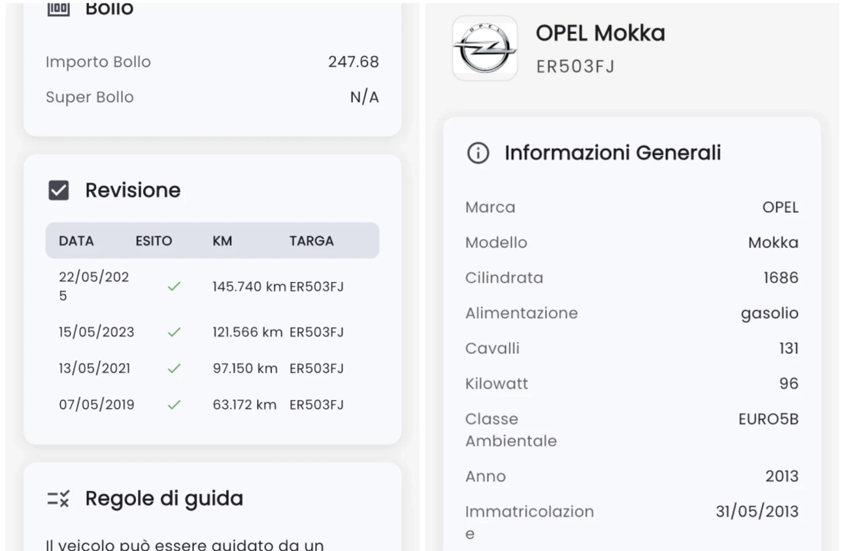This screenshot has height=551, width=845.
Task: Collapse the Revisione card
Action: (133, 190)
